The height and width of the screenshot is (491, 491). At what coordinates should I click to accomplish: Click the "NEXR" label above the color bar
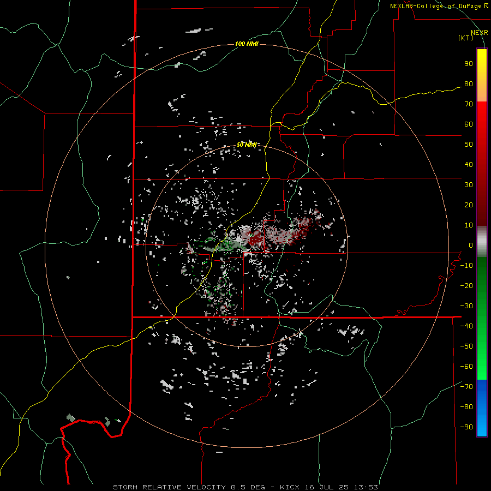[x=480, y=33]
